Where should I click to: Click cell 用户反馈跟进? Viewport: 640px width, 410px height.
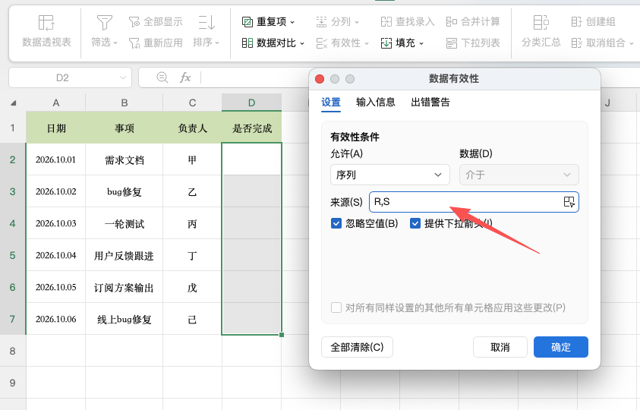(124, 255)
